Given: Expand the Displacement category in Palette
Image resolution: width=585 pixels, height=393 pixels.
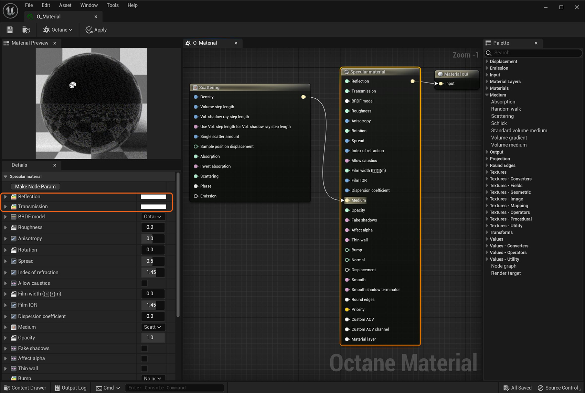Looking at the screenshot, I should (487, 62).
